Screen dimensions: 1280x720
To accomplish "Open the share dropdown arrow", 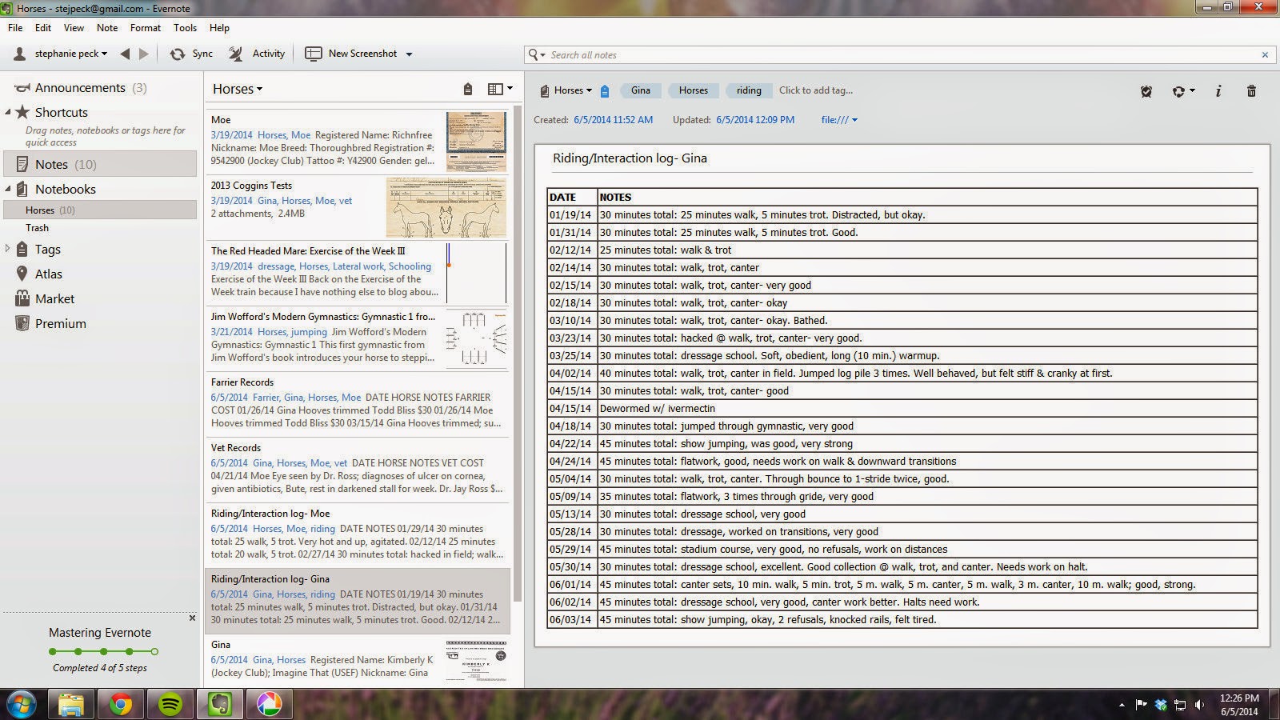I will point(1192,91).
